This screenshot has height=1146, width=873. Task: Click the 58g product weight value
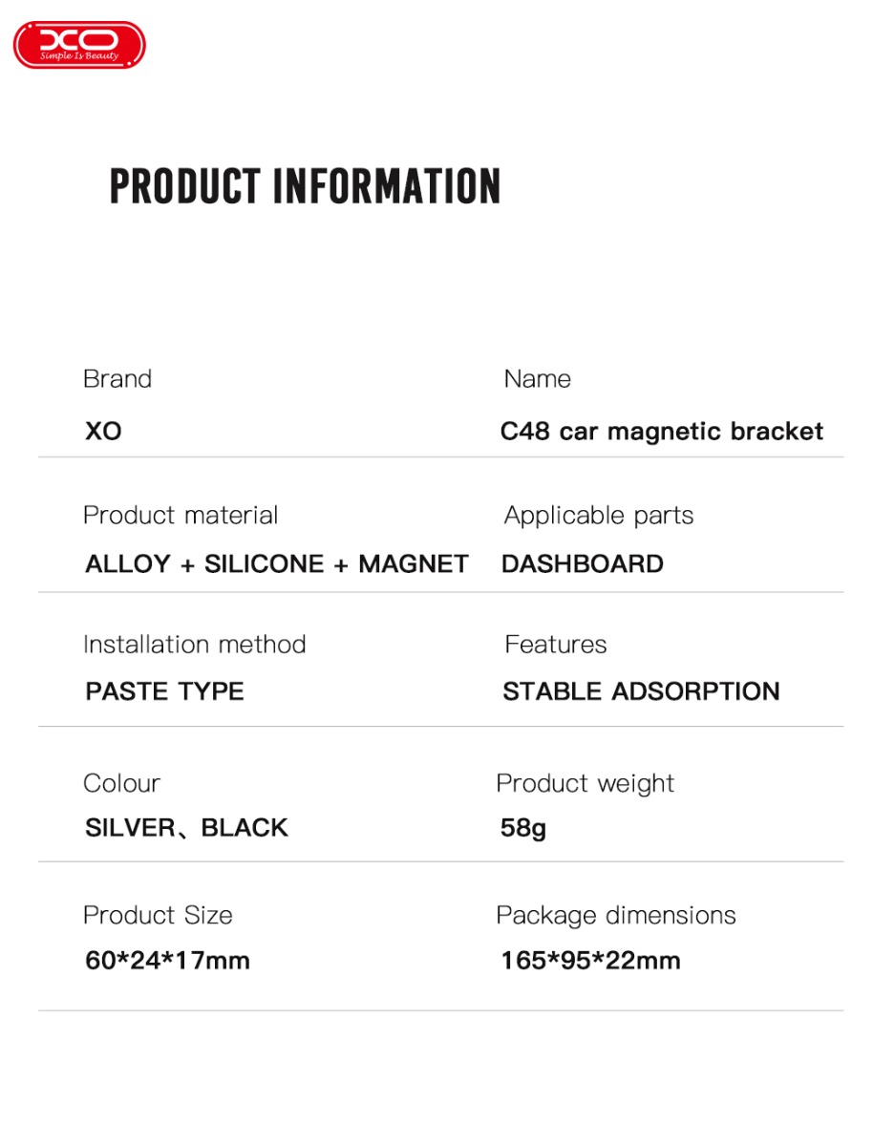(523, 828)
